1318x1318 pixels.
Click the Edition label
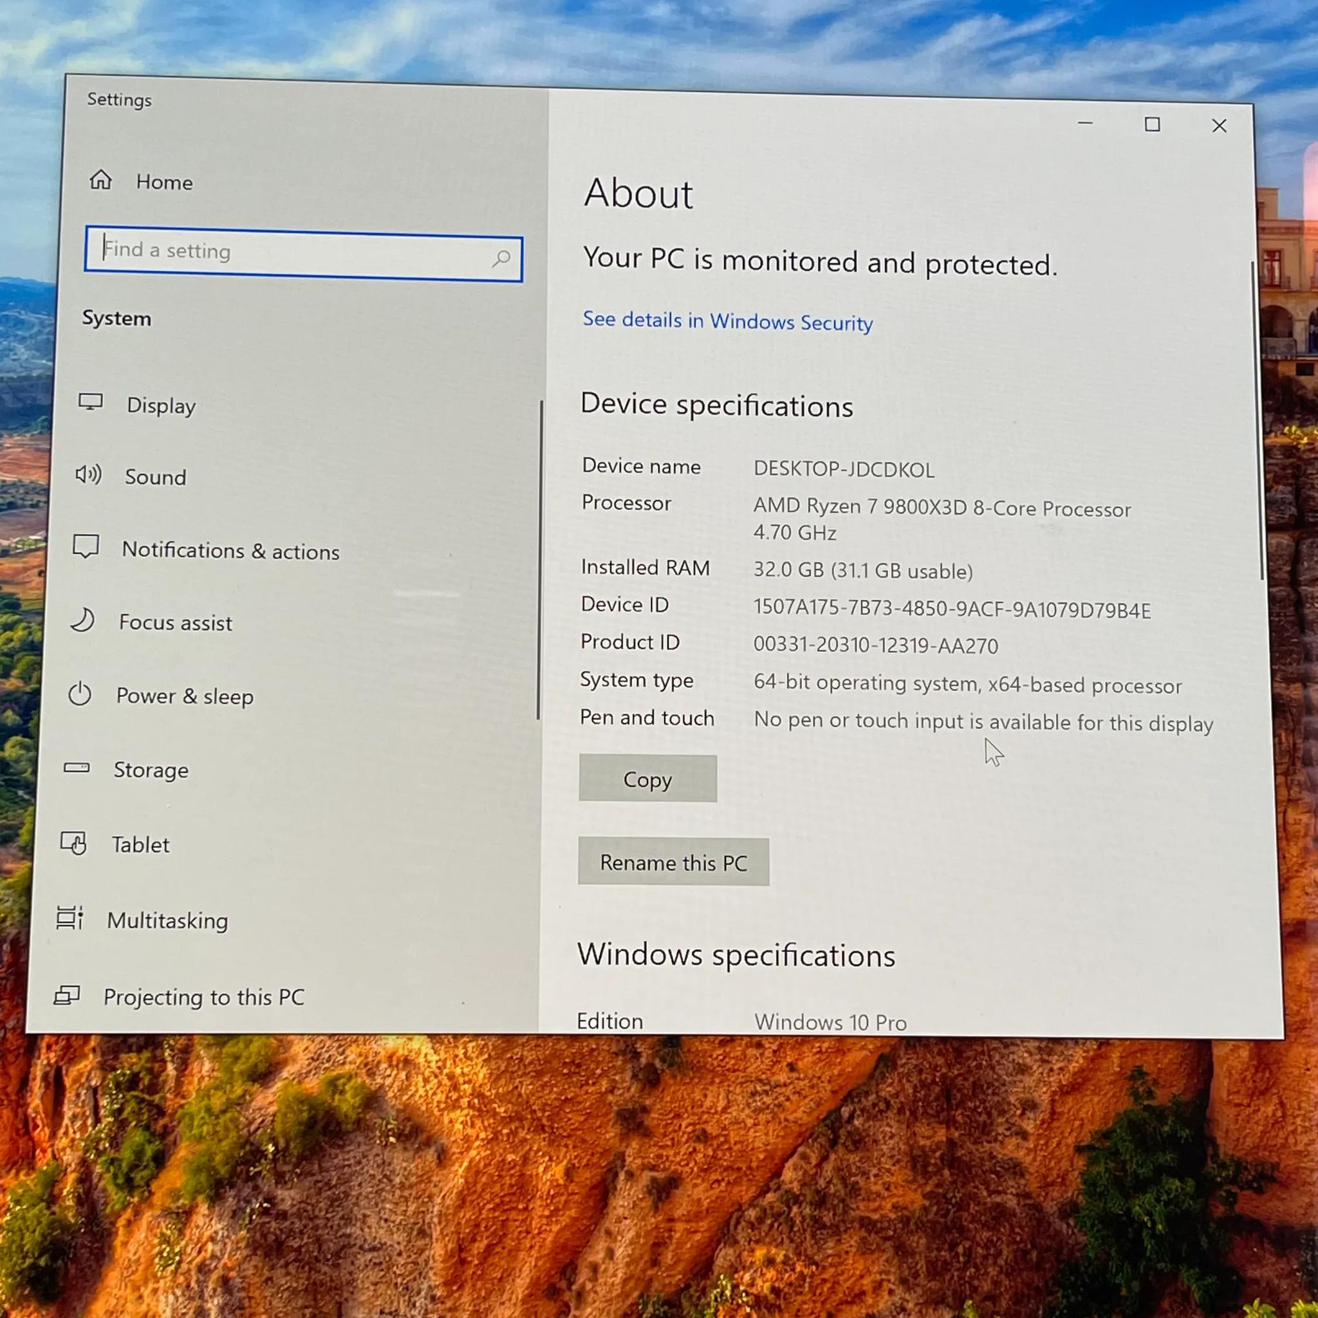pos(610,1021)
